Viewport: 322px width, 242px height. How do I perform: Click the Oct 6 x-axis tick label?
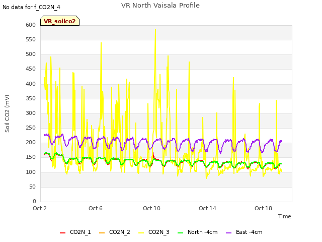[96, 208]
